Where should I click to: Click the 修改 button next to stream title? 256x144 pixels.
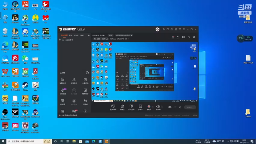[110, 35]
